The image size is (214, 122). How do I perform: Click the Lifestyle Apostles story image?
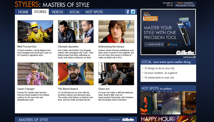pos(76,32)
